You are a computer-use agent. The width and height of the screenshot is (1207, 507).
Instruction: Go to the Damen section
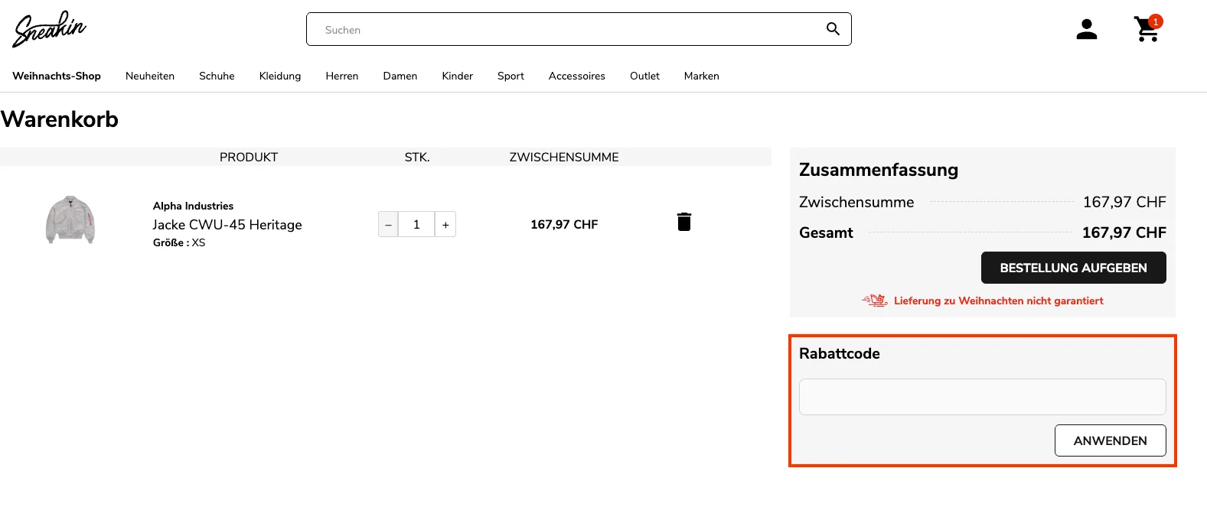(x=400, y=76)
